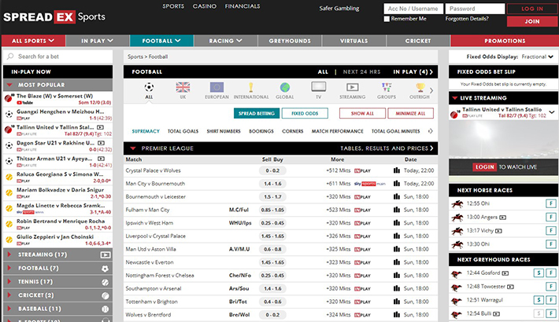Select S spread option for 12:44 Gosford
The image size is (559, 322).
tap(539, 273)
